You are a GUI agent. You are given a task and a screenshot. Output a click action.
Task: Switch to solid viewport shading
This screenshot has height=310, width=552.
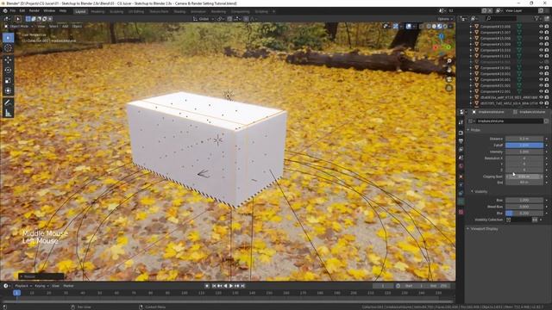[x=434, y=26]
